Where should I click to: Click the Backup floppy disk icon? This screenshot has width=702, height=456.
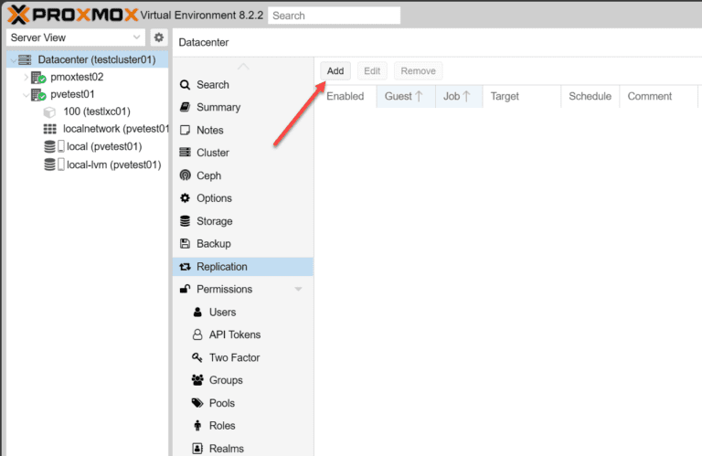(x=185, y=243)
